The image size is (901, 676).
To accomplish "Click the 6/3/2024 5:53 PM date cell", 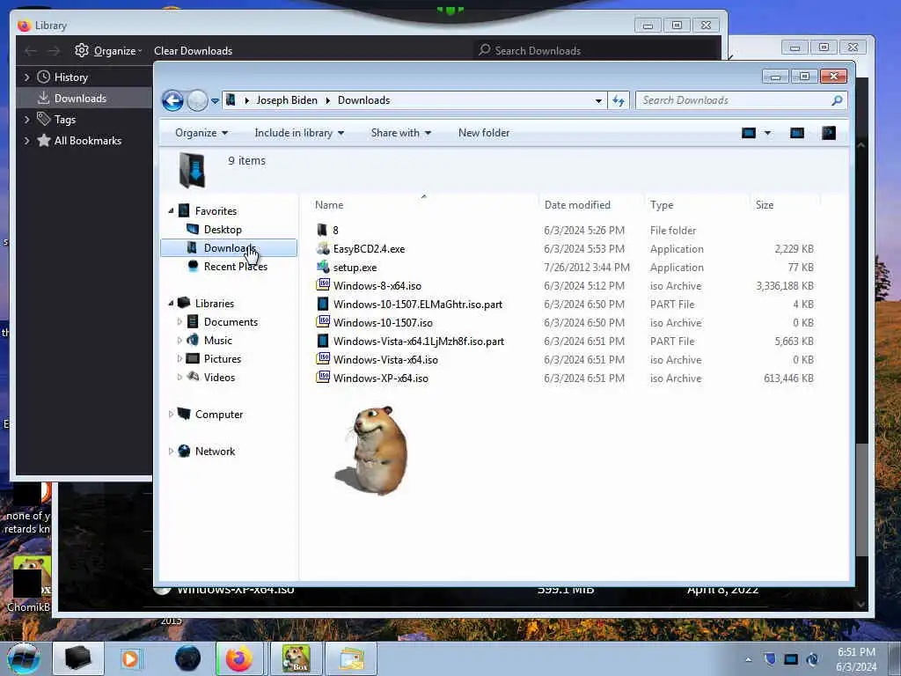I will point(584,249).
